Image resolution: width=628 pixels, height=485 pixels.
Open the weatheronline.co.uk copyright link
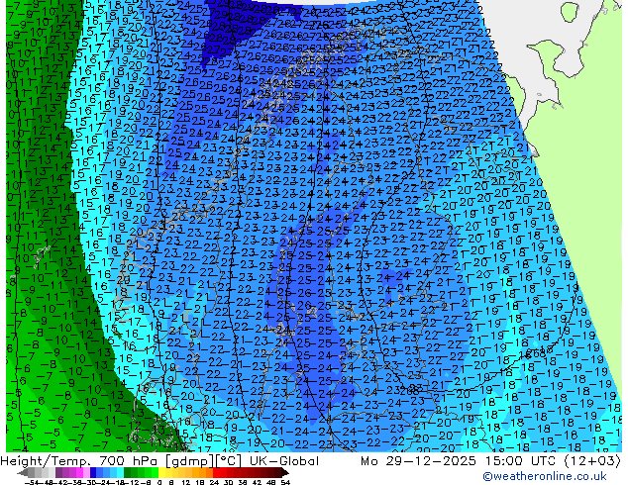tap(545, 476)
